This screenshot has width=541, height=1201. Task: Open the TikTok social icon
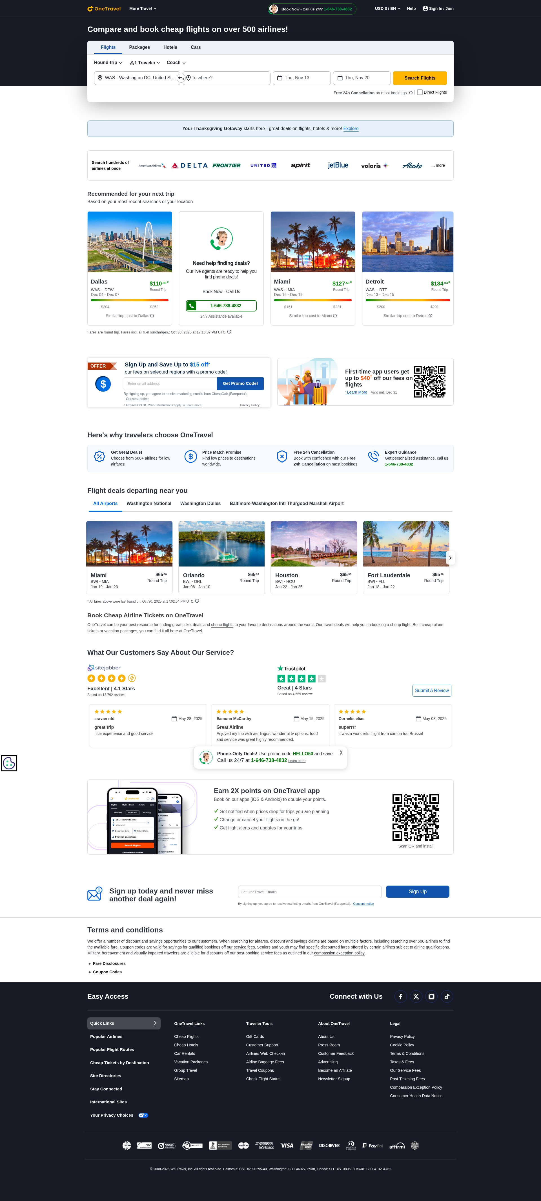(447, 996)
